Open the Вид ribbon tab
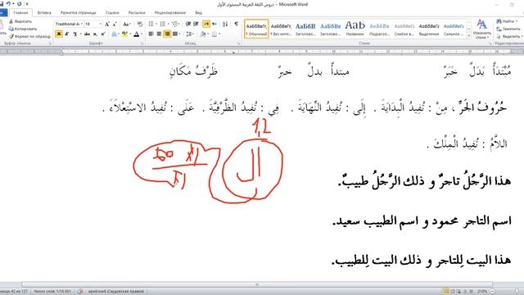Screen dimensions: 524x295 point(198,13)
